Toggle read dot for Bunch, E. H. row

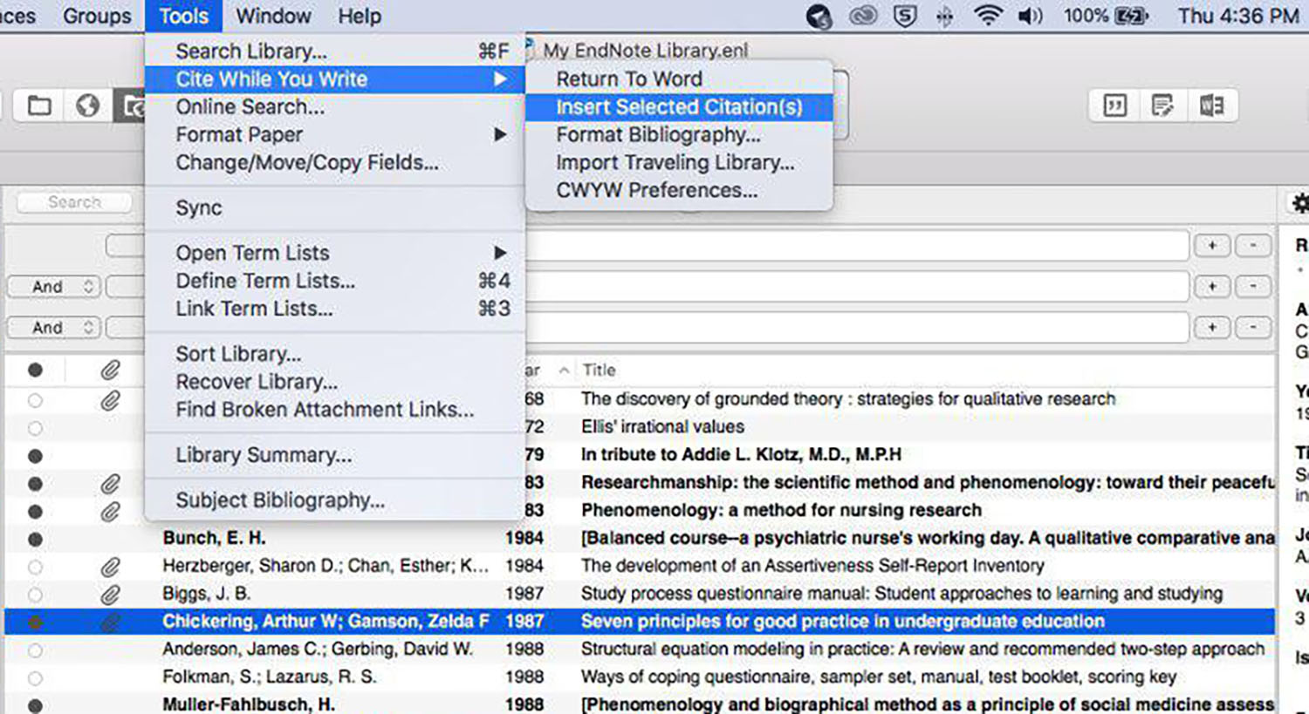(35, 540)
